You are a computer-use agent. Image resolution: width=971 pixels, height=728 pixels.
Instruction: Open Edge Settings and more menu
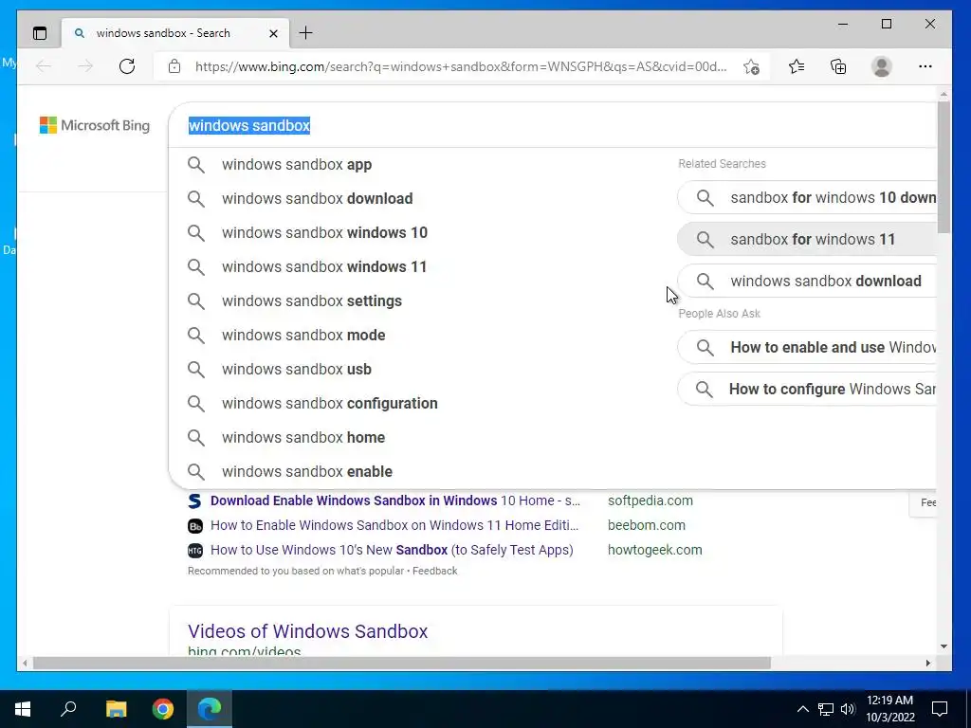925,66
